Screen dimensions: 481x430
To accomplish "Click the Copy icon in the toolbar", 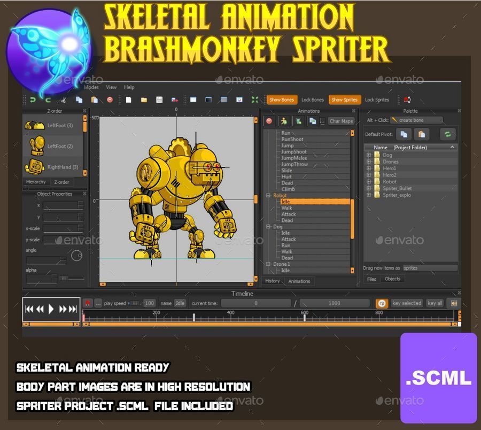I will 79,99.
